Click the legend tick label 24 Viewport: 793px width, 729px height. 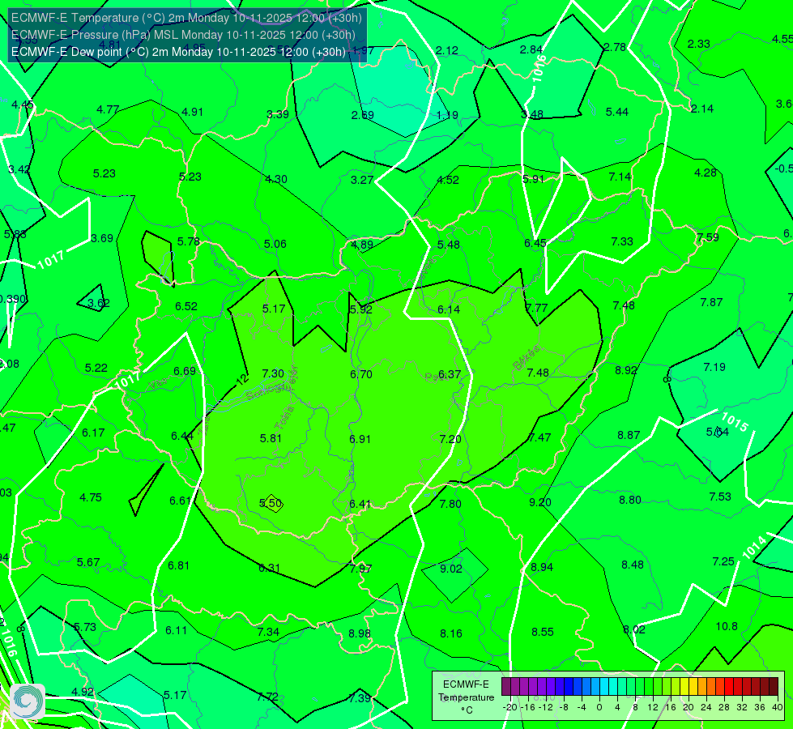(706, 707)
